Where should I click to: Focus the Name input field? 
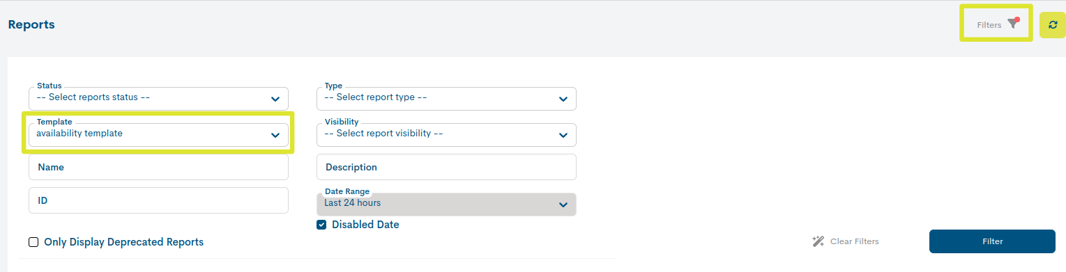click(158, 167)
